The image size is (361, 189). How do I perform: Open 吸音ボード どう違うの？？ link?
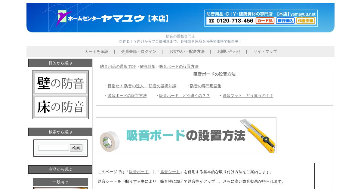pos(184,96)
